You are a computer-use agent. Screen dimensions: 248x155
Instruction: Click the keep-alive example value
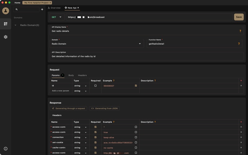(109, 137)
